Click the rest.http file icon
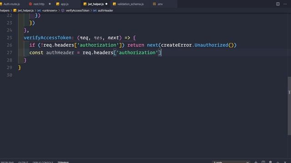 30,4
